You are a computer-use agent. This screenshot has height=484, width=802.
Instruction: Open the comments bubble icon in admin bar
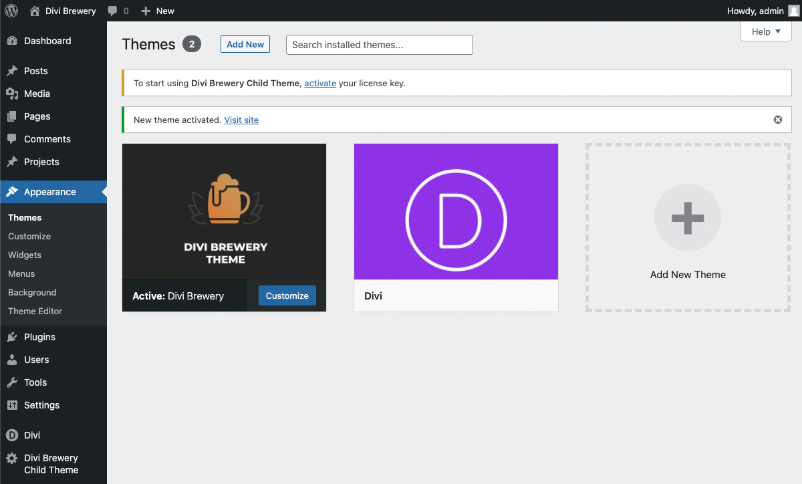coord(113,11)
